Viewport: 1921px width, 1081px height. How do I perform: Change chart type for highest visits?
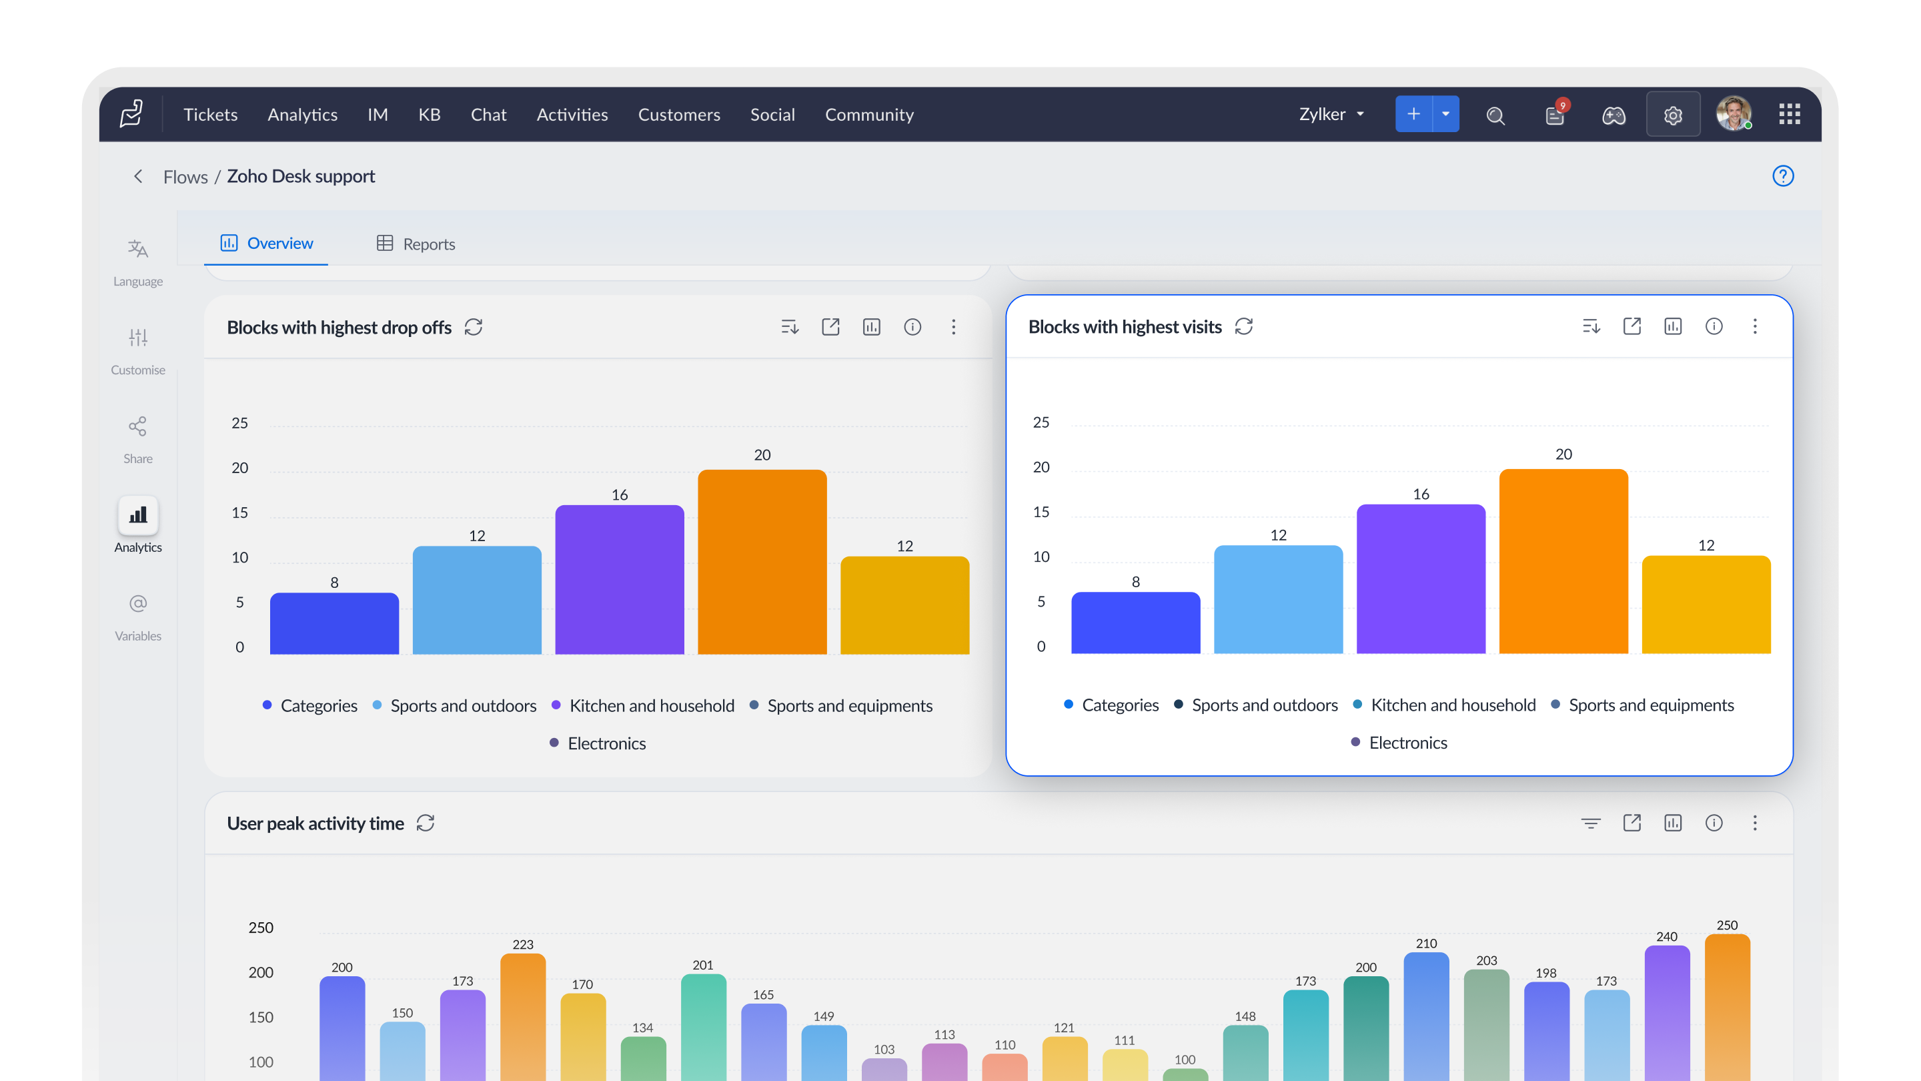(1674, 326)
